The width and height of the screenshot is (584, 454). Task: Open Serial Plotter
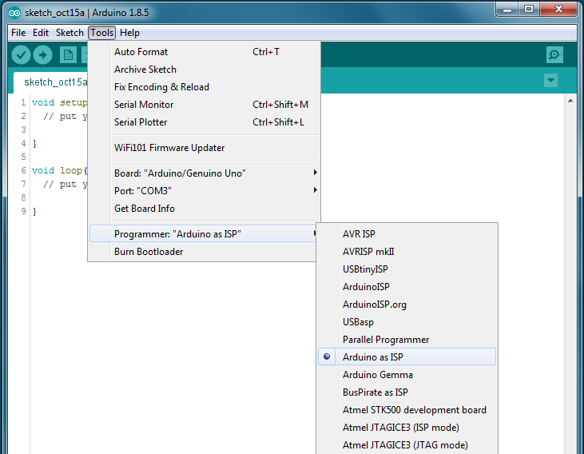204,121
